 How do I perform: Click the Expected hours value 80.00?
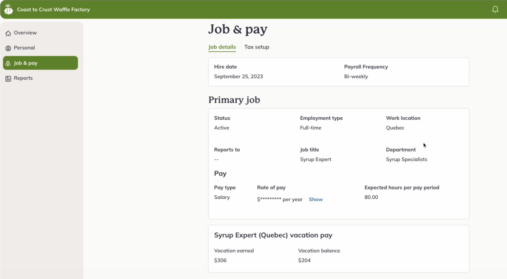tap(371, 197)
